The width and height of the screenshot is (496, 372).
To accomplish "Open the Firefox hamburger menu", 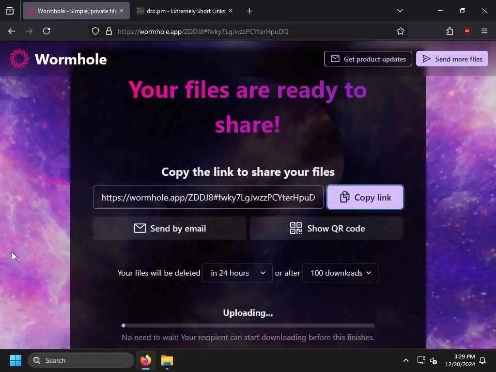I will (x=484, y=31).
